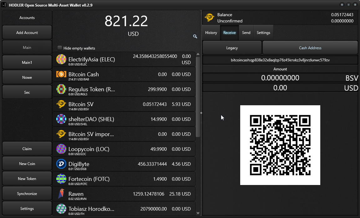Click the Regulus Token coin icon
The width and height of the screenshot is (360, 218).
(61, 89)
